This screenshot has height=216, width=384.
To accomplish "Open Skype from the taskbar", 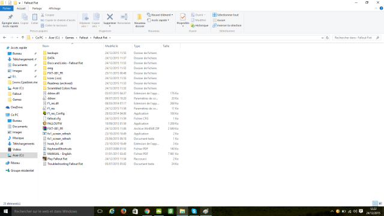I will 194,211.
